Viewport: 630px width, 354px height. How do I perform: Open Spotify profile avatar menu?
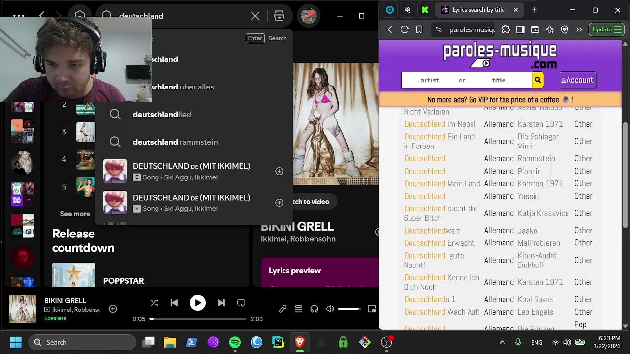click(309, 16)
